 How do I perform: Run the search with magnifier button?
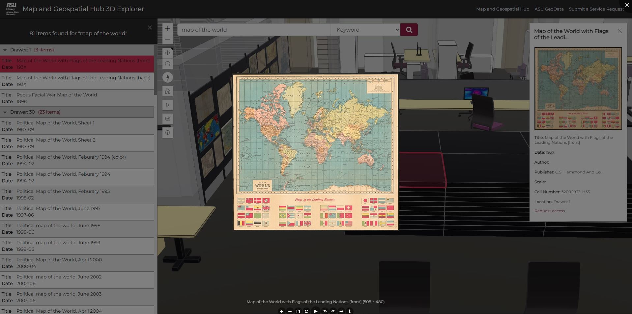coord(409,30)
